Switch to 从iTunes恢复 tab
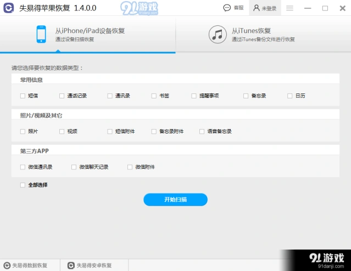351x271 pixels. coord(263,35)
